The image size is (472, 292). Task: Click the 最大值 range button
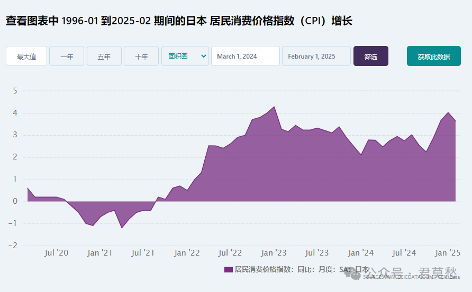point(26,56)
